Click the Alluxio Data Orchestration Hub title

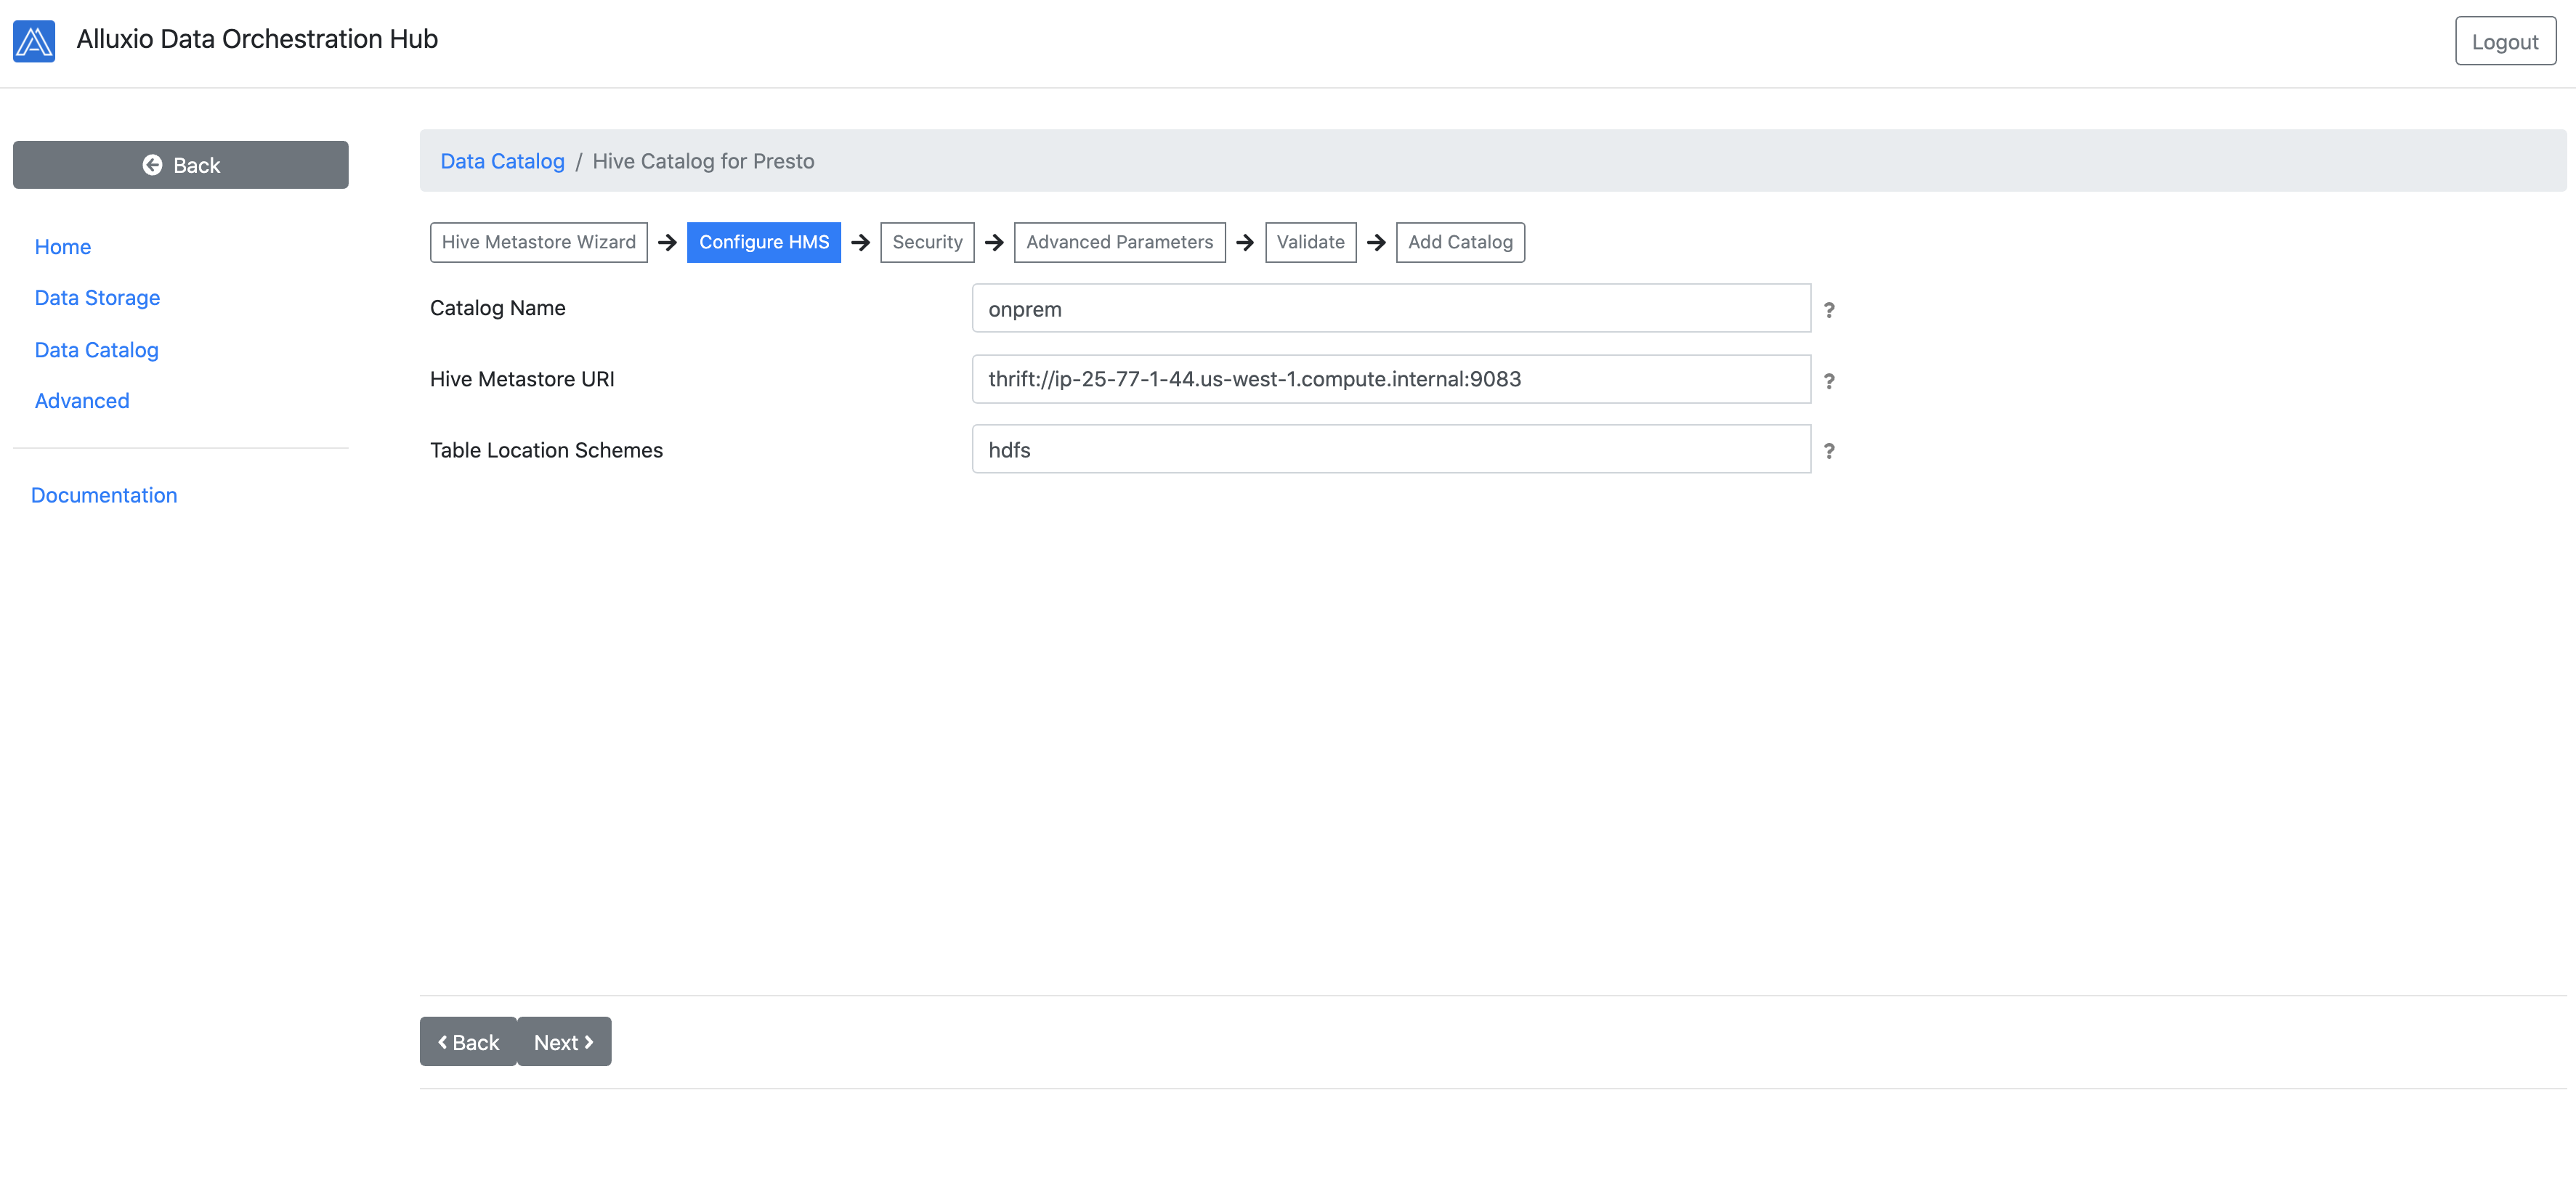click(257, 39)
